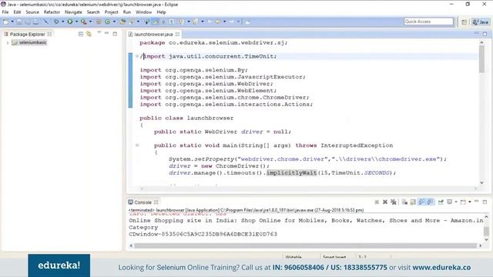Toggle Scroll Lock in Console
The width and height of the screenshot is (493, 277).
tap(413, 202)
